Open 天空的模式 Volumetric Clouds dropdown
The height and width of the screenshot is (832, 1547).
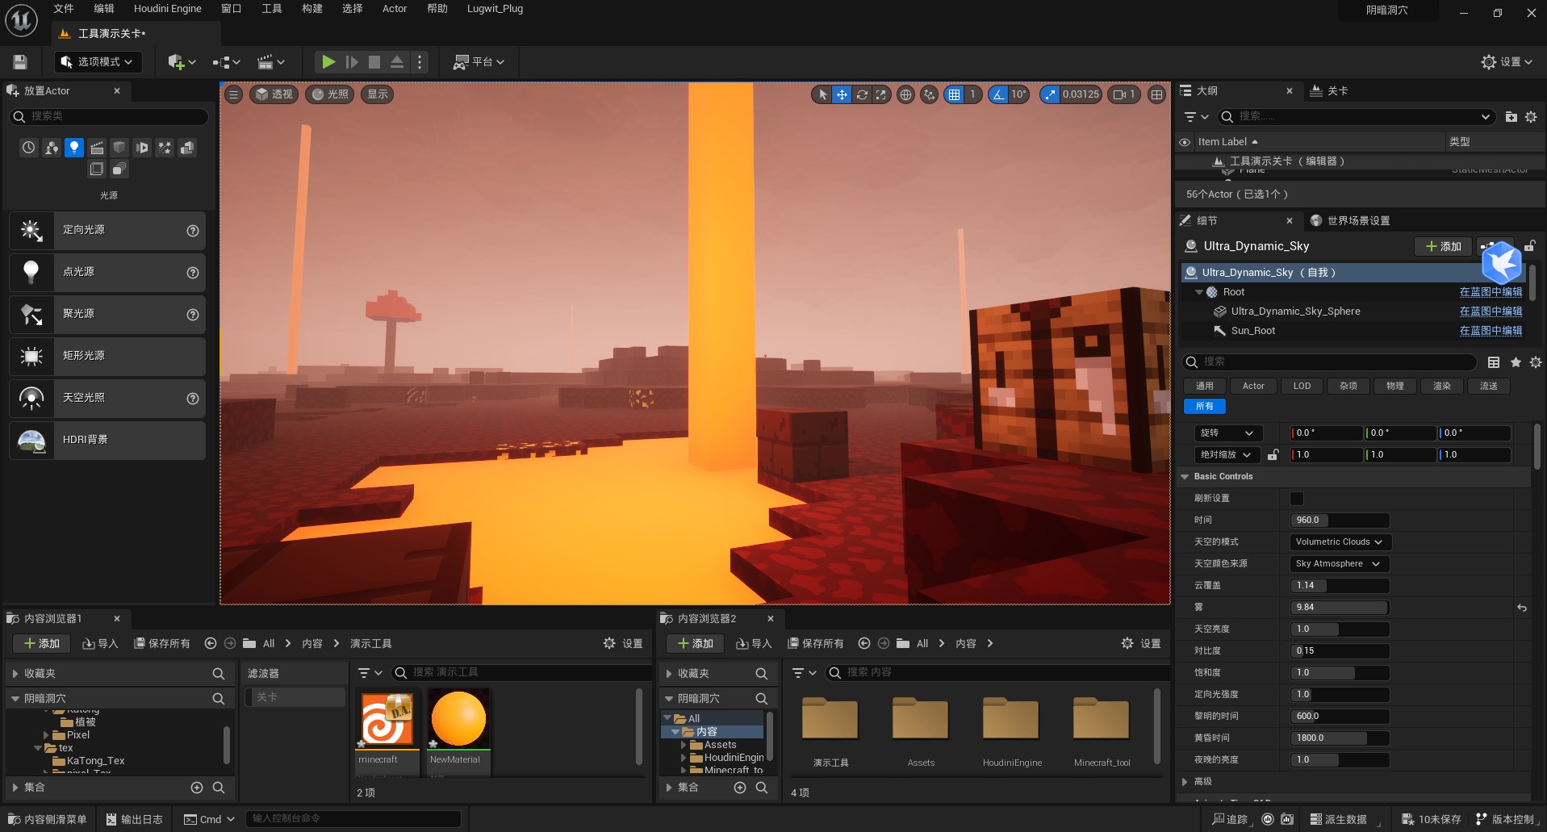[1340, 542]
